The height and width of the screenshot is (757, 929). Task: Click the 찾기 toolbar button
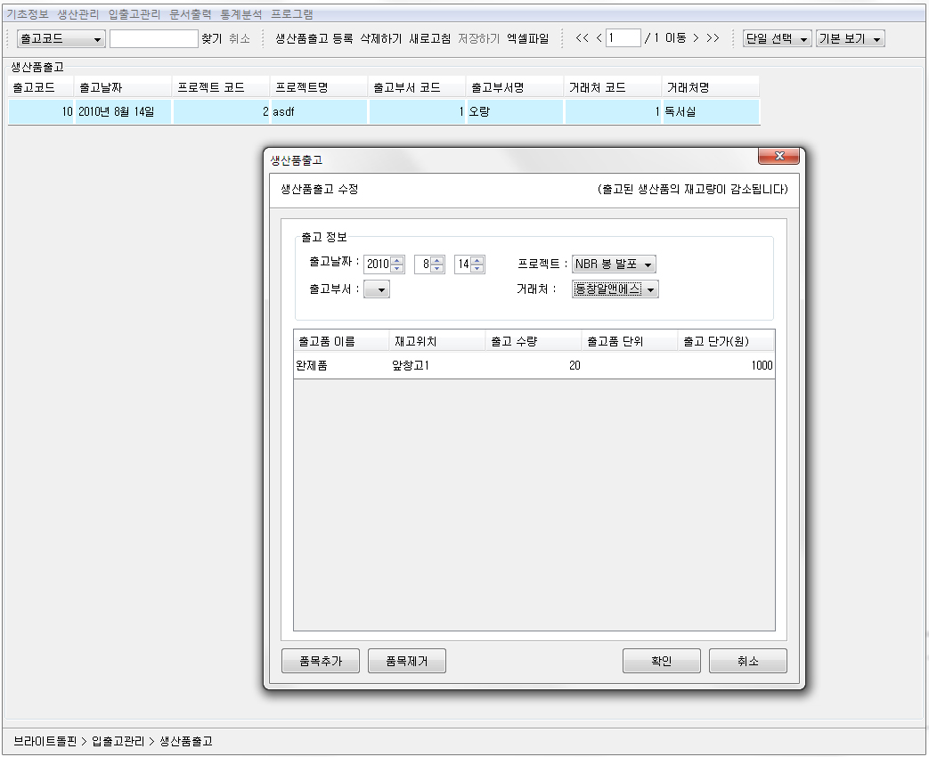(211, 39)
